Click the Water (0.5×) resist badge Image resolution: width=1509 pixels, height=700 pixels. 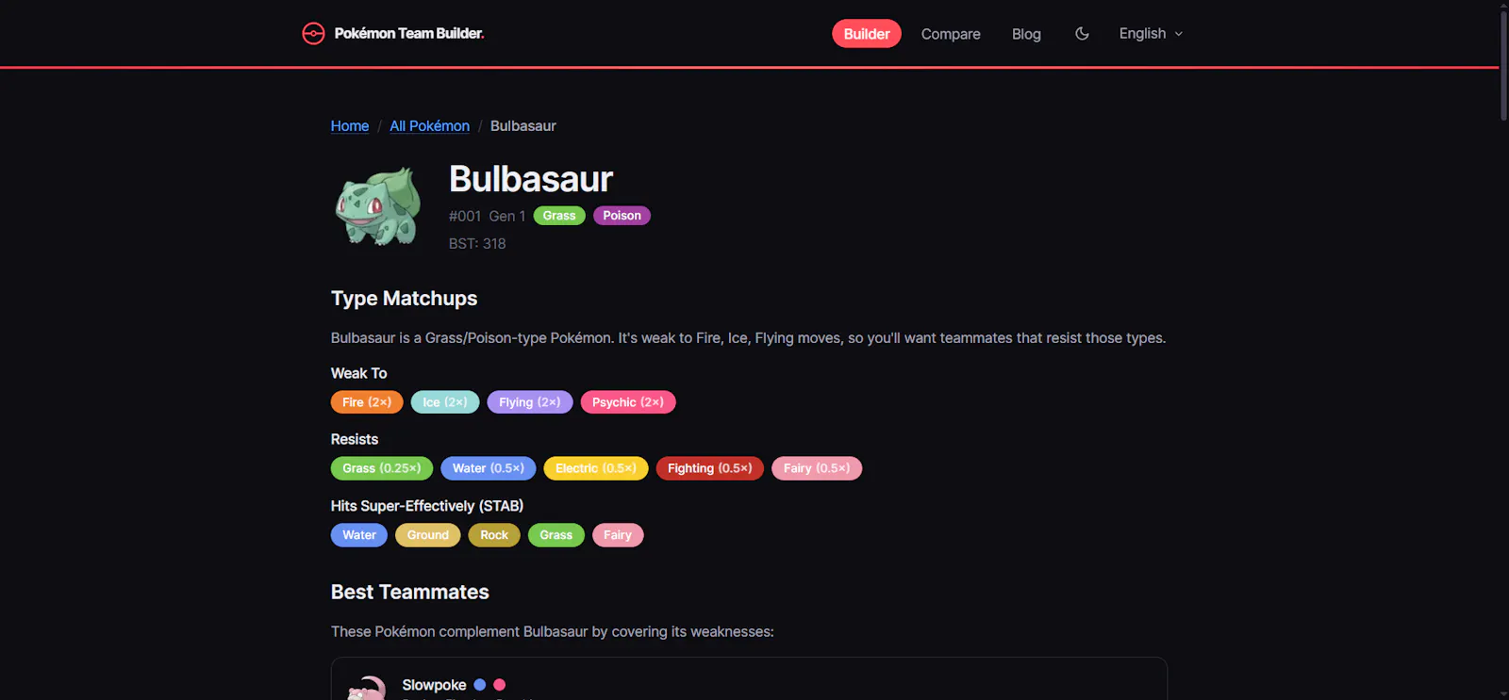pyautogui.click(x=489, y=468)
